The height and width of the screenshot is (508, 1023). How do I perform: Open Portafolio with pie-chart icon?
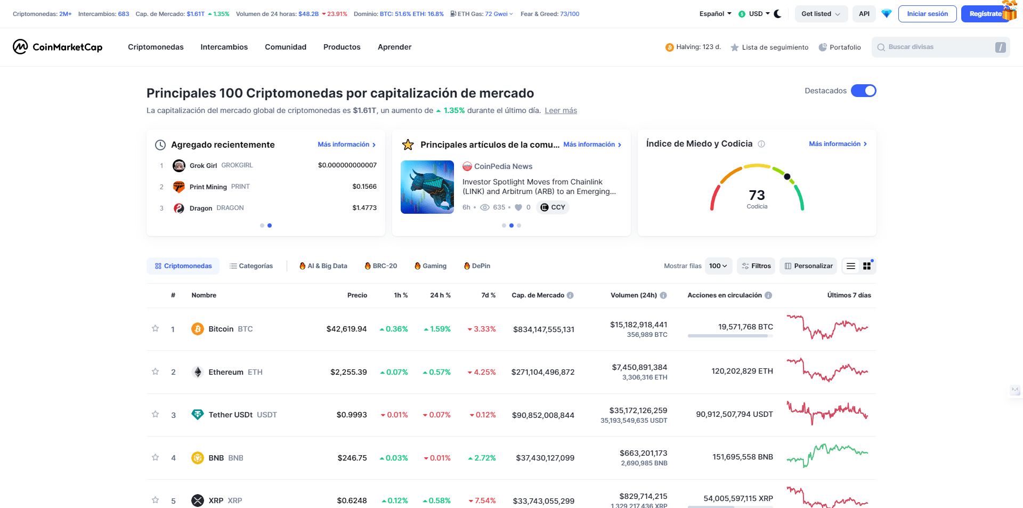point(840,47)
